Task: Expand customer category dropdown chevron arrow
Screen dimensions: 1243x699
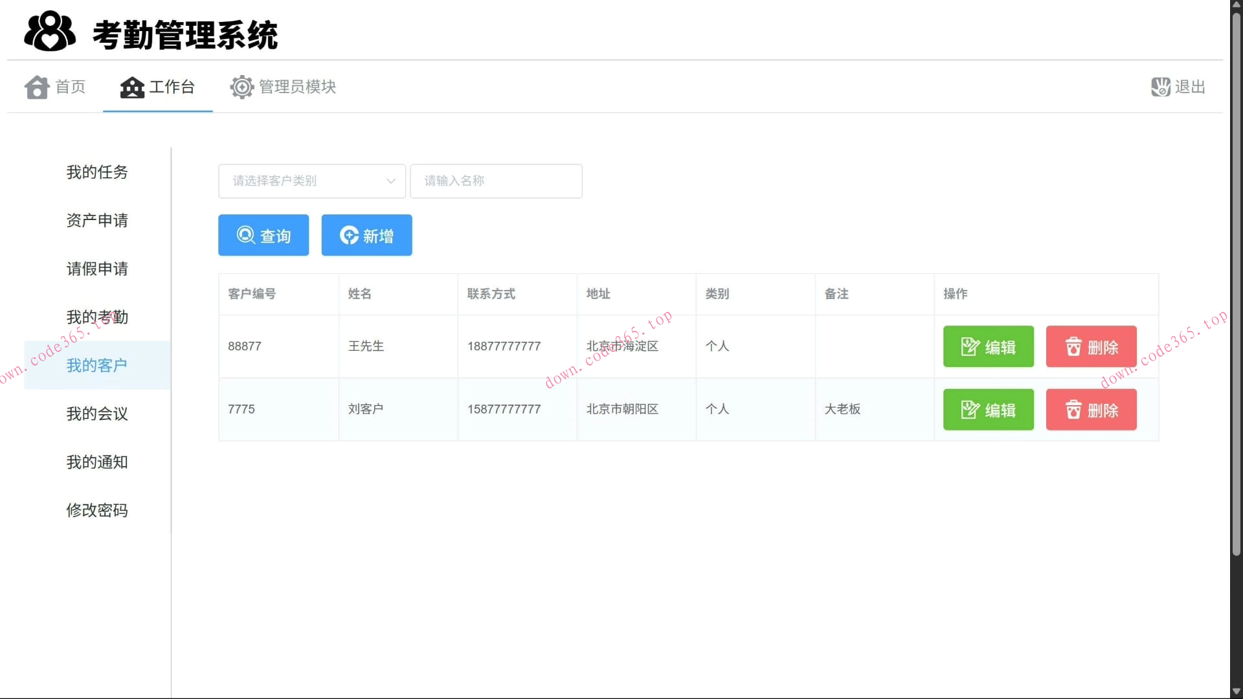Action: pos(390,181)
